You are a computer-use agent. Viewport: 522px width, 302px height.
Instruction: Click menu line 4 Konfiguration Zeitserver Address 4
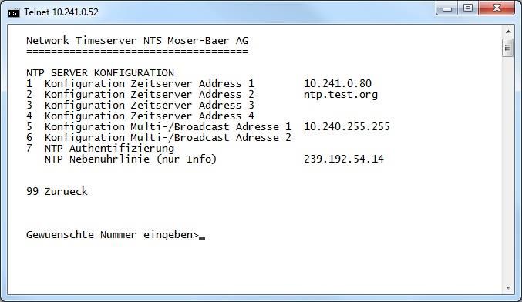[x=140, y=116]
